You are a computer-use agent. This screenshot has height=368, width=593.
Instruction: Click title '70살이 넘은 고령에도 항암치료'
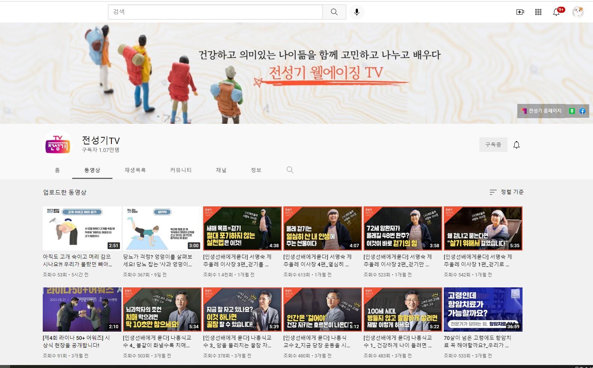478,341
